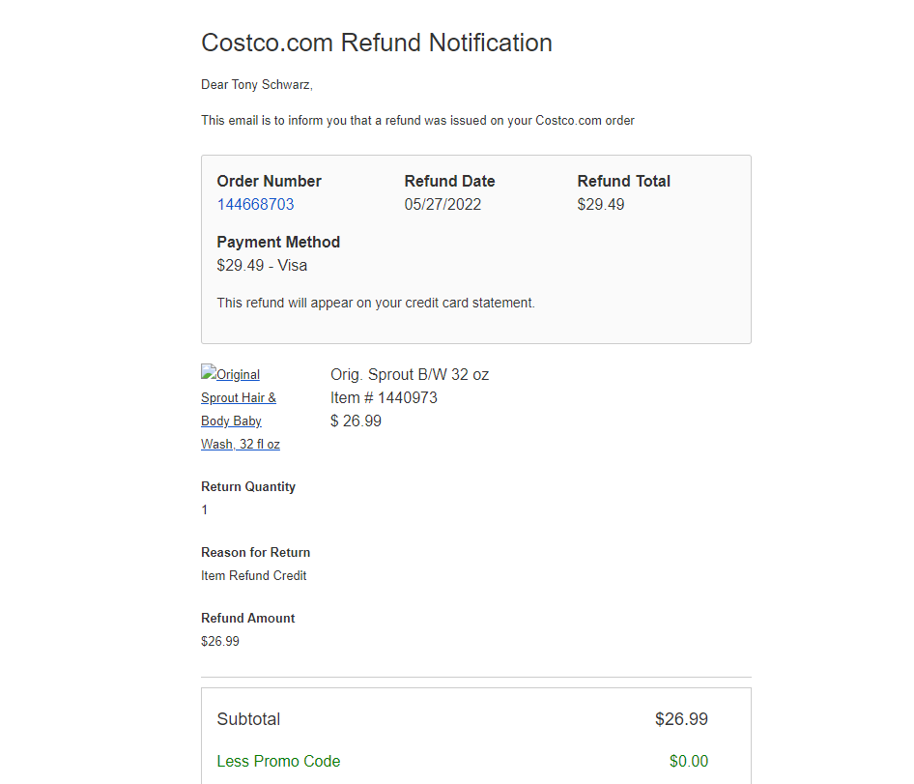Click the Orig. Sprout B/W 32 oz title
914x784 pixels.
pyautogui.click(x=410, y=374)
